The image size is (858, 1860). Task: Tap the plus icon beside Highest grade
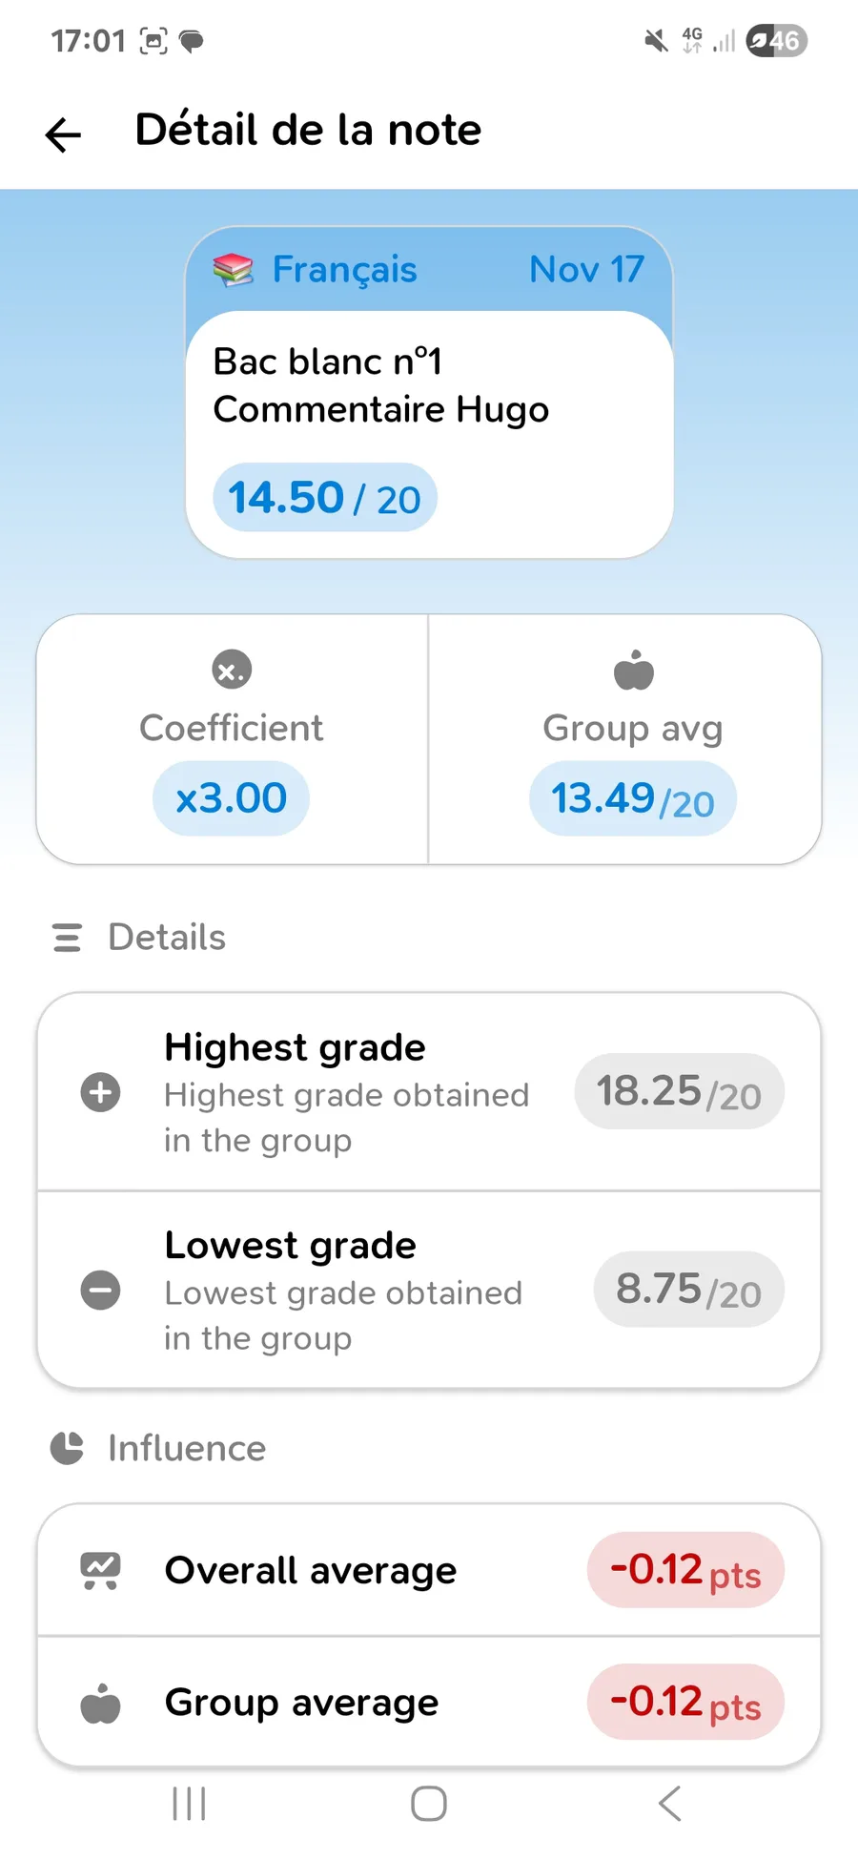pyautogui.click(x=101, y=1092)
